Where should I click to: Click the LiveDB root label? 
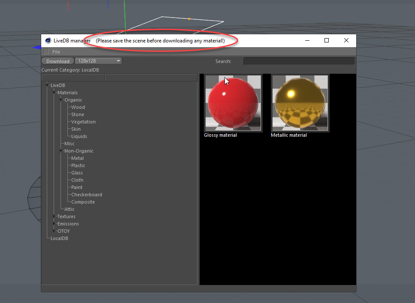(x=58, y=85)
